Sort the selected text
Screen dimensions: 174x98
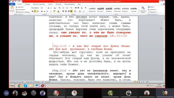pos(82,8)
